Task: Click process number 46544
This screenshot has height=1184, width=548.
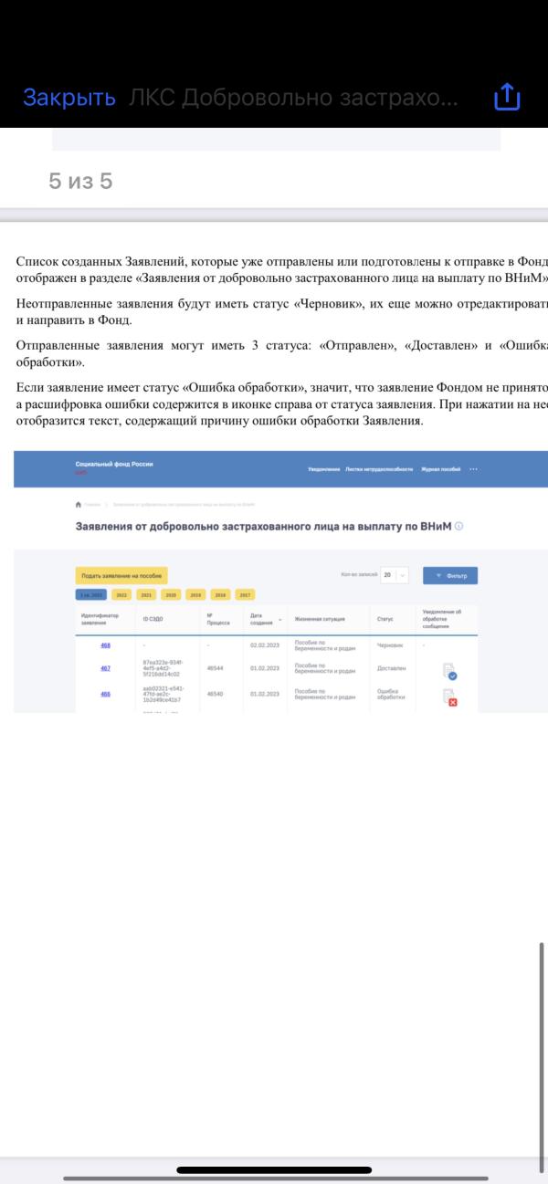Action: point(216,668)
